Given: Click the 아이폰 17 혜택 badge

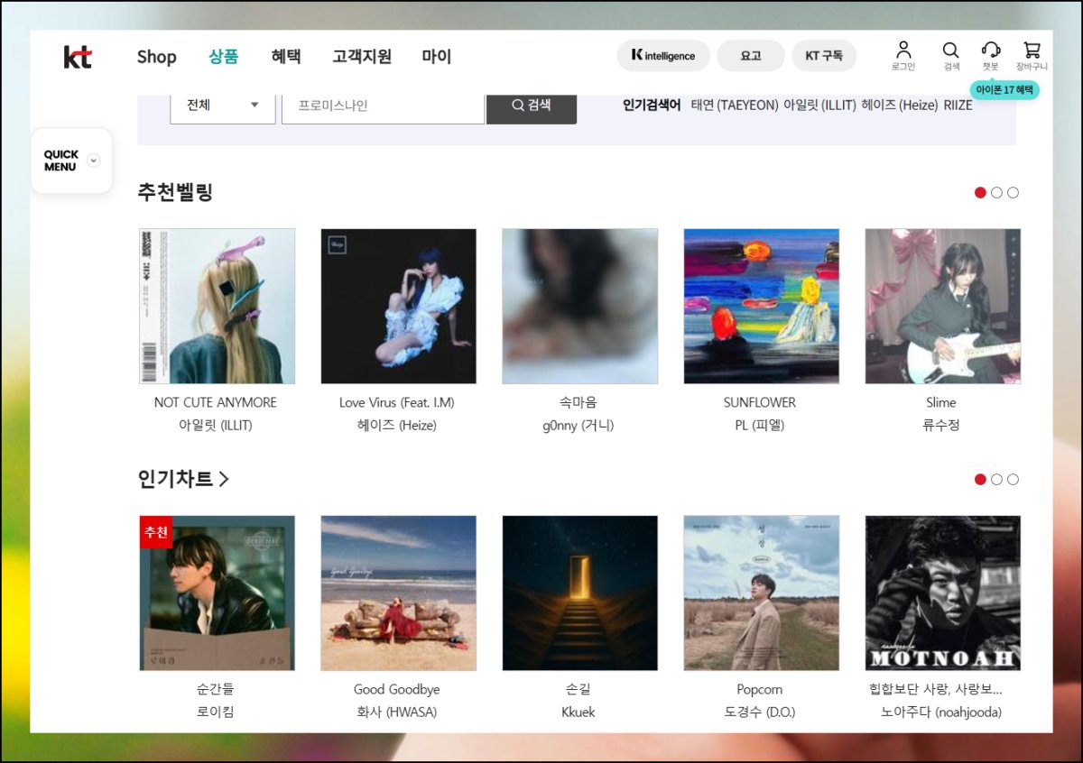Looking at the screenshot, I should (x=1005, y=90).
